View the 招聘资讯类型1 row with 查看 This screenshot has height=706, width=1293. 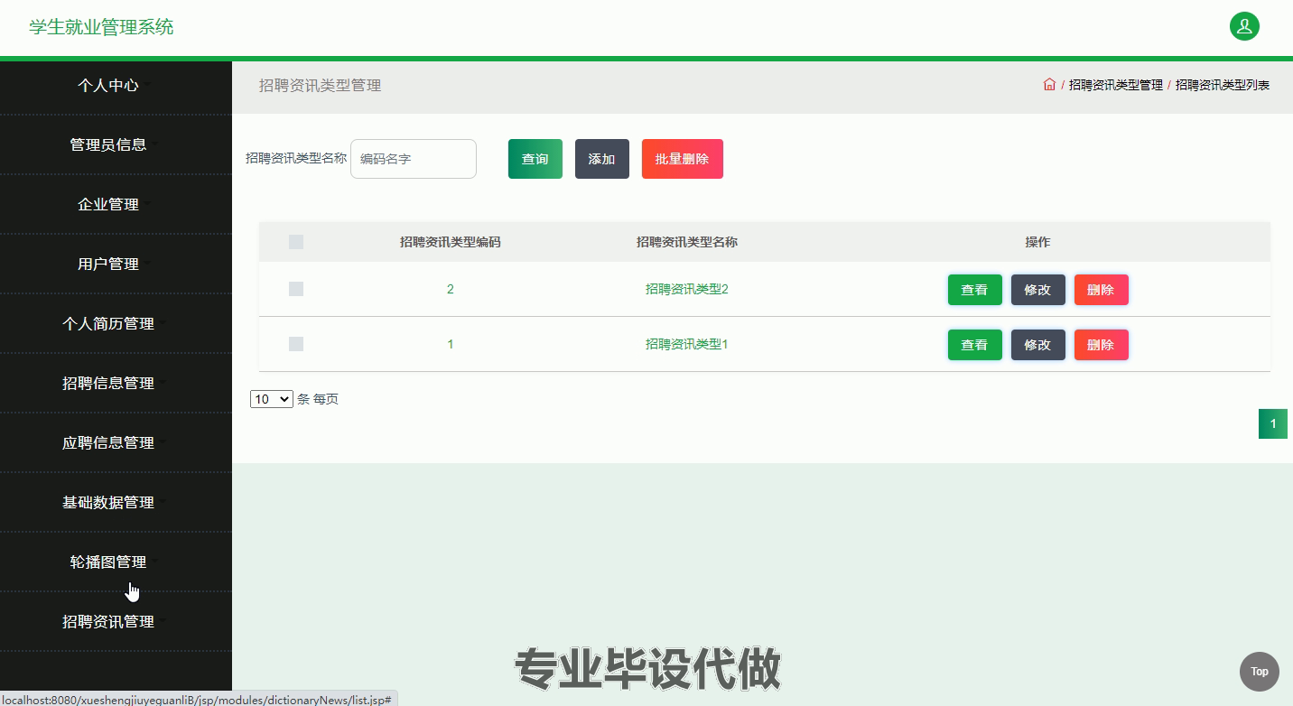pos(975,345)
